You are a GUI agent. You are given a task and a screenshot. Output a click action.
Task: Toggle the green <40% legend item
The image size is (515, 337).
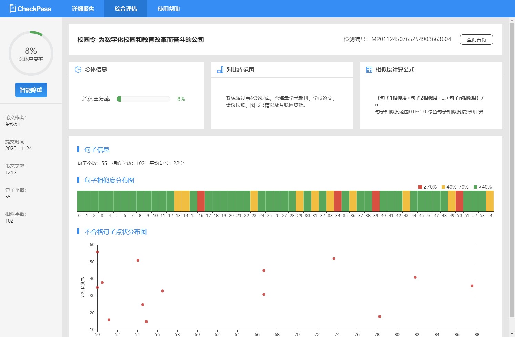click(483, 187)
